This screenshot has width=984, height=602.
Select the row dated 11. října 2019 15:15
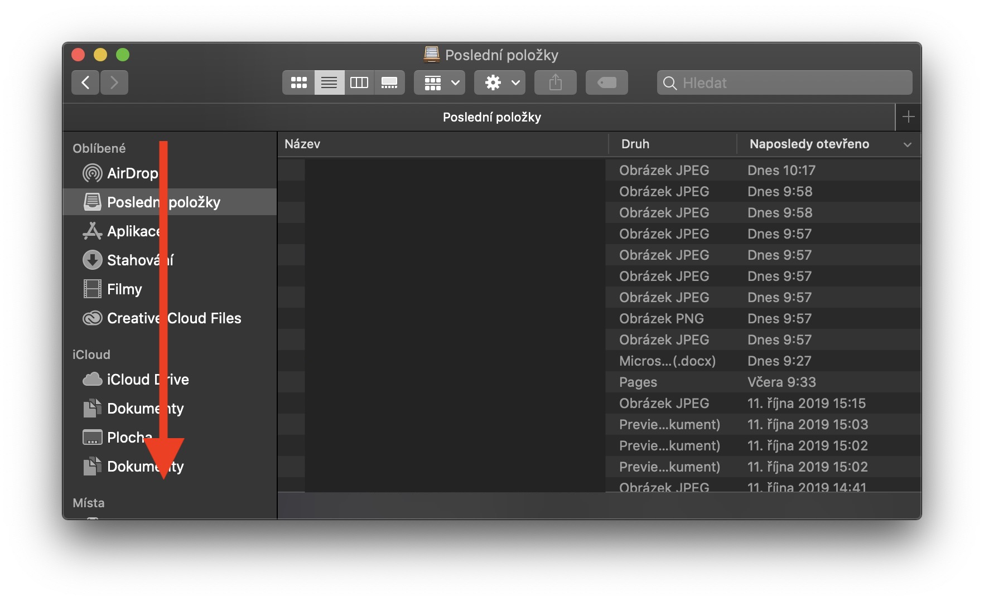pos(599,403)
